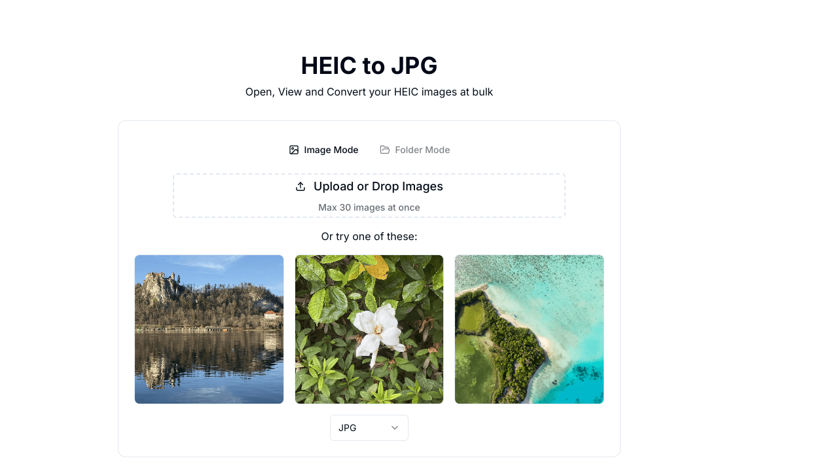Click the Max 30 images at once text

pyautogui.click(x=369, y=207)
